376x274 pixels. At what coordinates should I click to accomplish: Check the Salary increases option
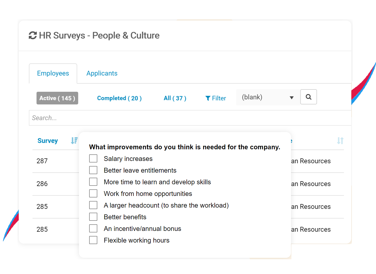[93, 158]
